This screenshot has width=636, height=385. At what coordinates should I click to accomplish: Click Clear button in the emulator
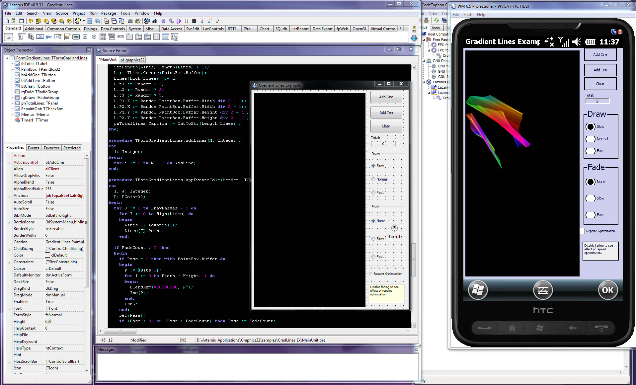click(600, 84)
